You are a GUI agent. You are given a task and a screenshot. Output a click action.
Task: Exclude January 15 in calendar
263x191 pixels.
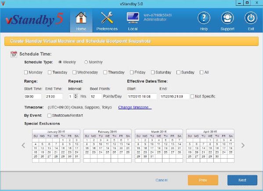63,148
